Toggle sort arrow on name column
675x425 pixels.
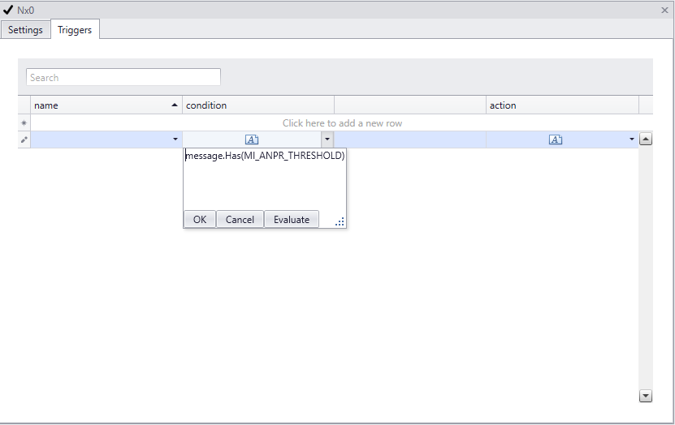175,105
